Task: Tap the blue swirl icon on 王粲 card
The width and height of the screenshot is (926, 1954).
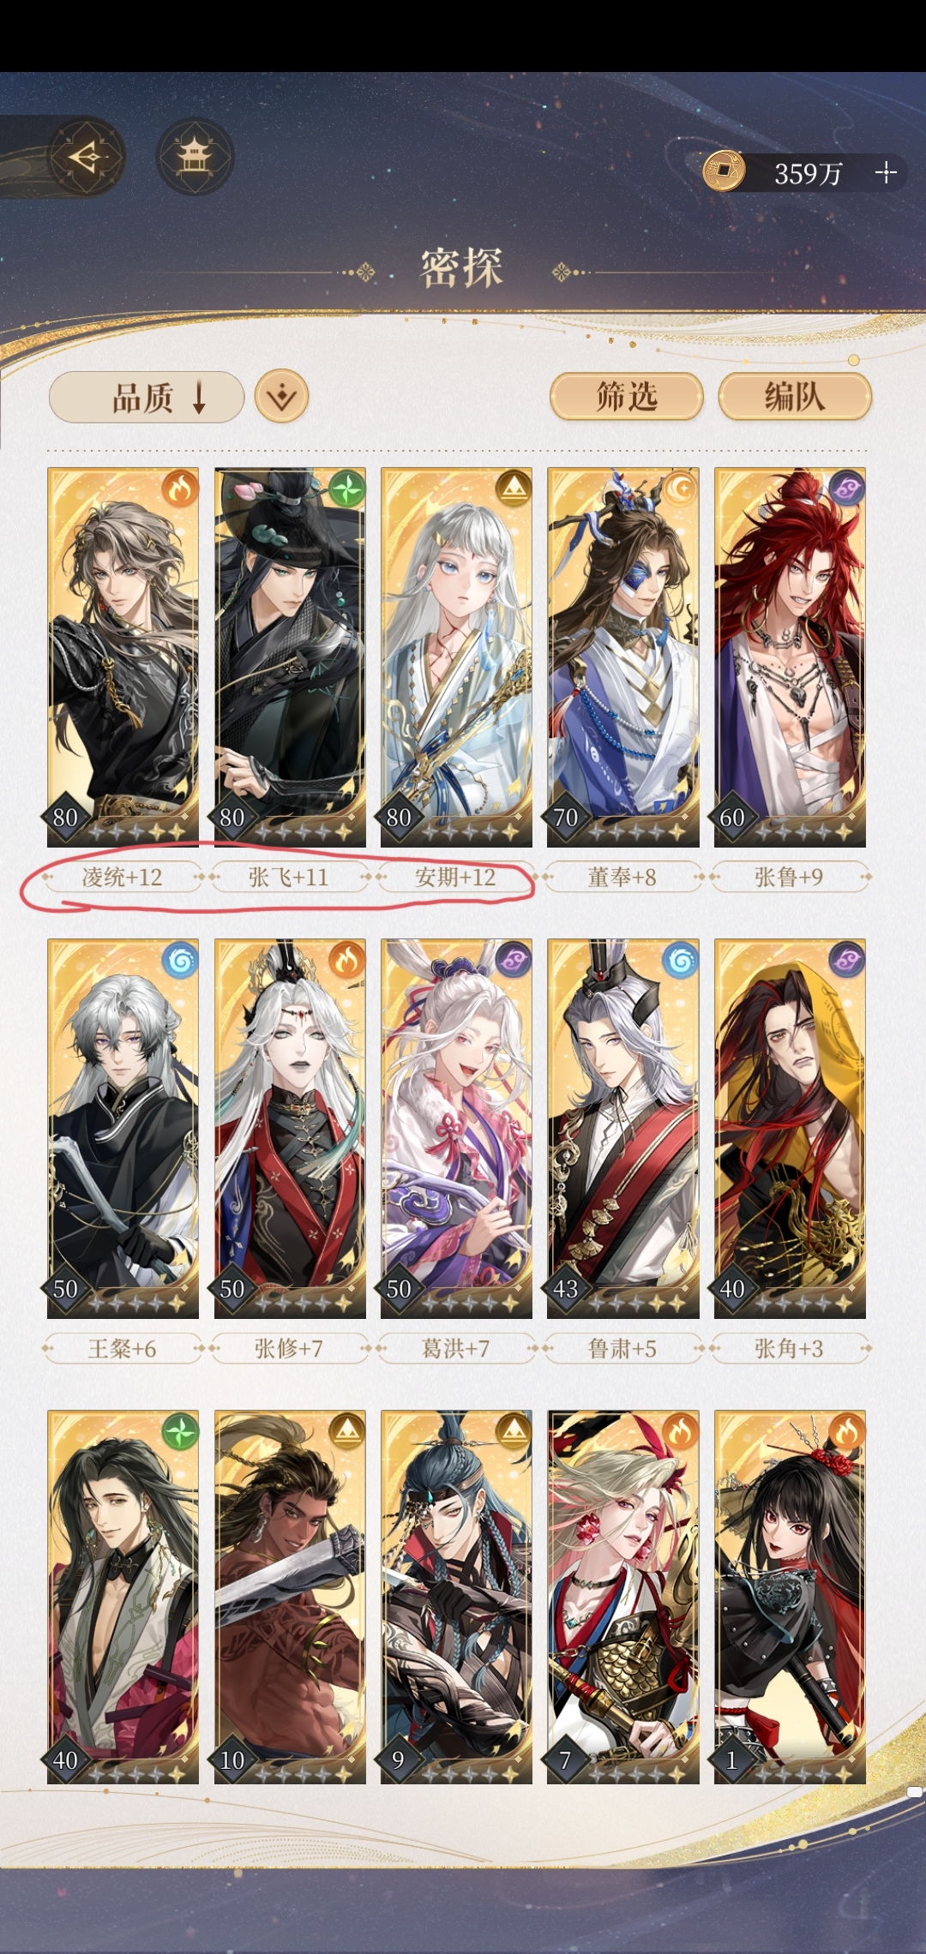Action: pos(180,960)
